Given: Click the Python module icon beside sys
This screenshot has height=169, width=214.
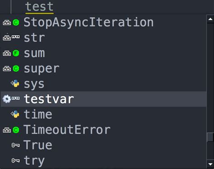Looking at the screenshot, I should 15,84.
